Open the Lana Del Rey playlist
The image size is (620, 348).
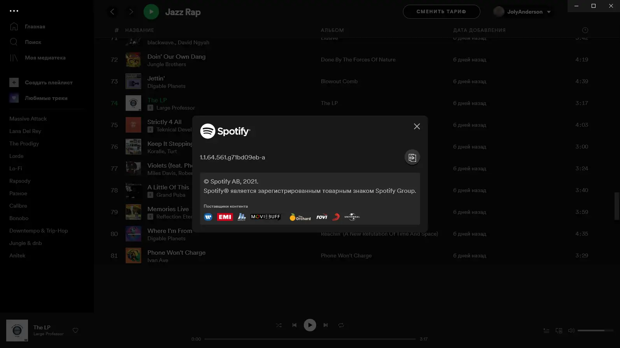25,131
